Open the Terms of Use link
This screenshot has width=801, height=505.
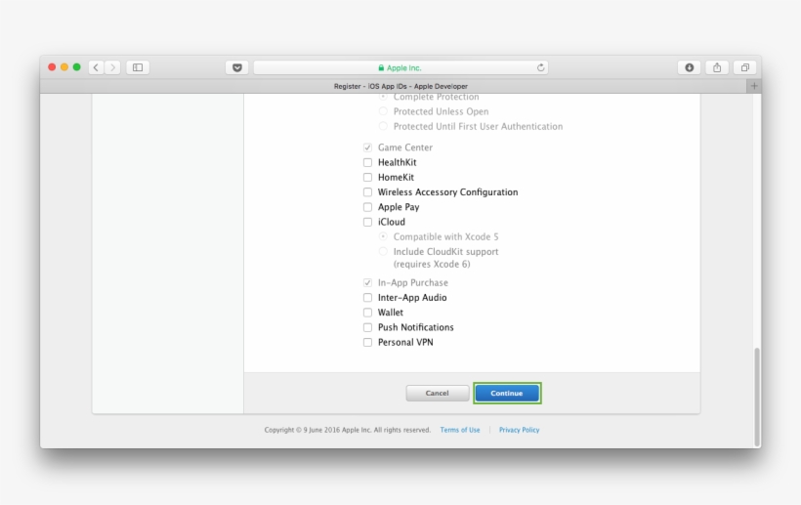[x=459, y=430]
